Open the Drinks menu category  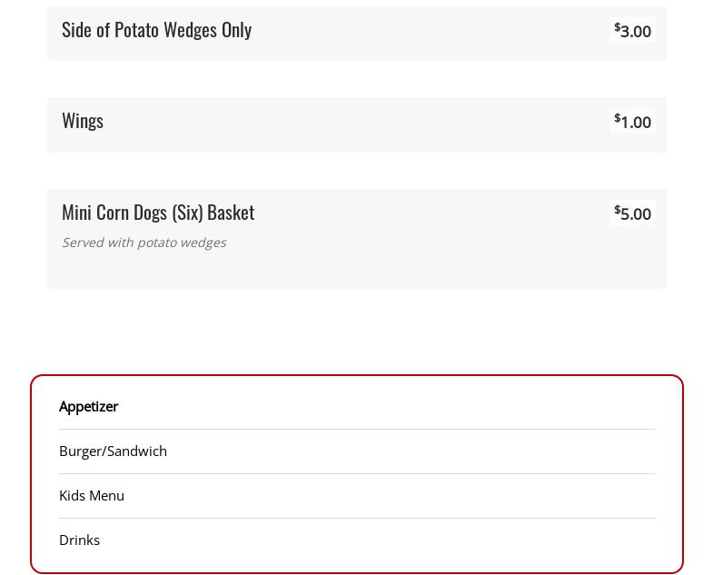click(x=79, y=540)
